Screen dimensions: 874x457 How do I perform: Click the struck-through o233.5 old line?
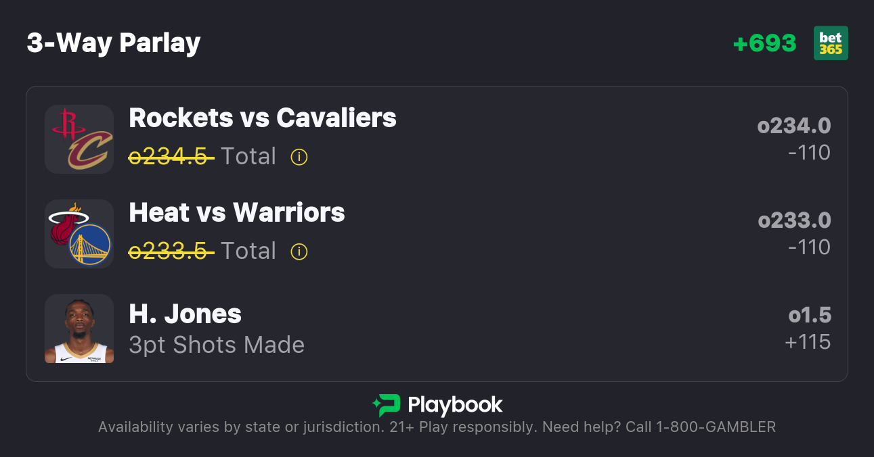pos(171,251)
